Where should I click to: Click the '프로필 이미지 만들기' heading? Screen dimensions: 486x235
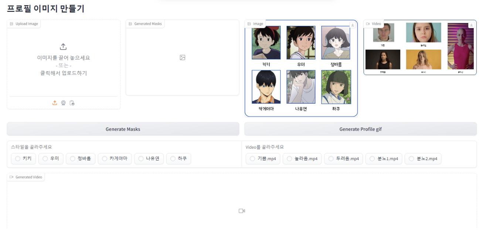point(46,8)
